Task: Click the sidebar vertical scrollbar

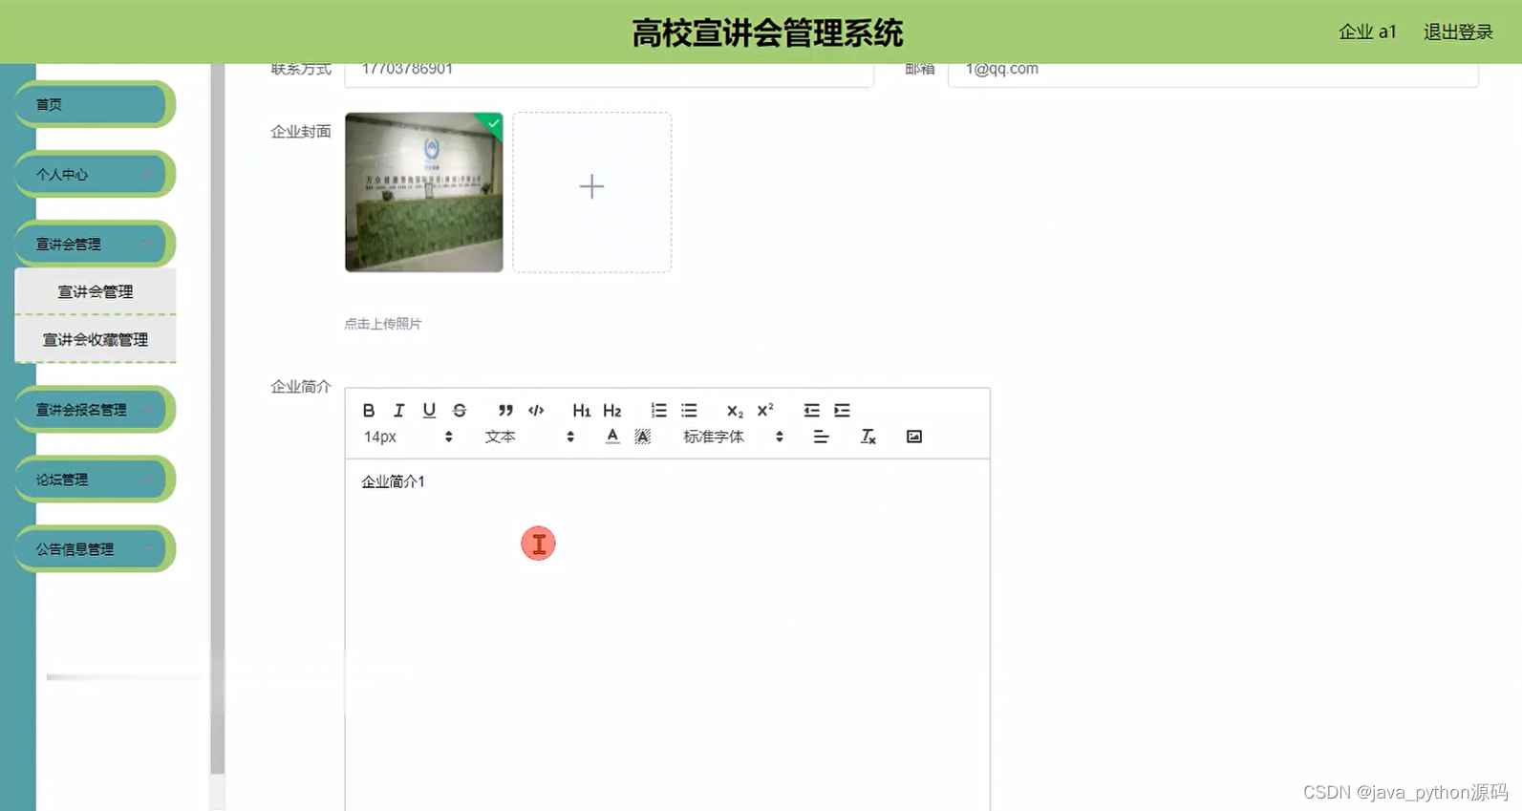Action: [218, 418]
